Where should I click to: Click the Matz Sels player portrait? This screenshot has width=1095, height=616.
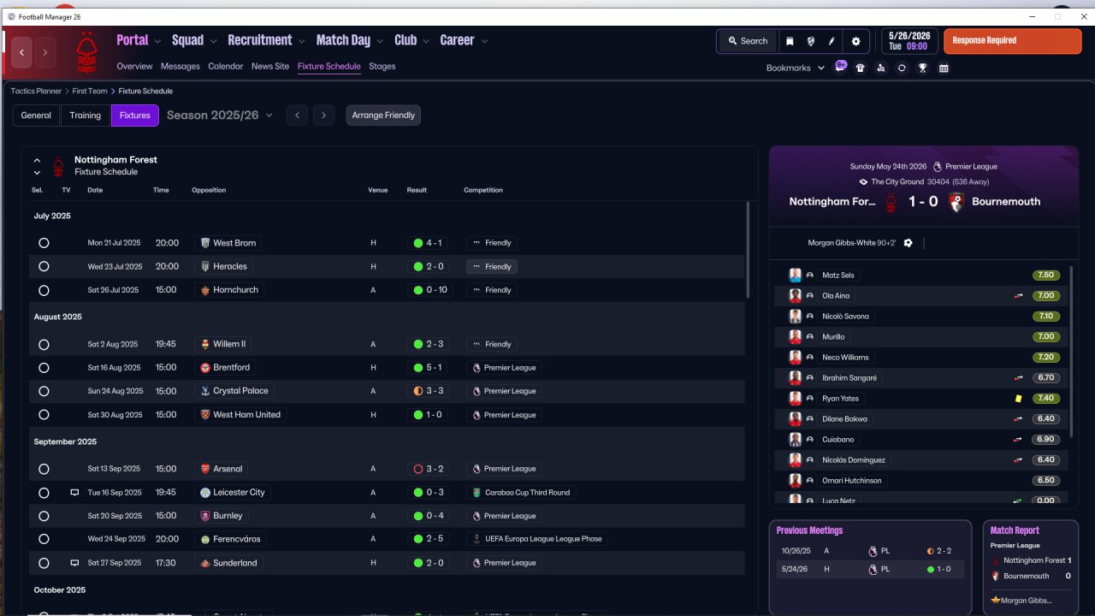coord(795,275)
